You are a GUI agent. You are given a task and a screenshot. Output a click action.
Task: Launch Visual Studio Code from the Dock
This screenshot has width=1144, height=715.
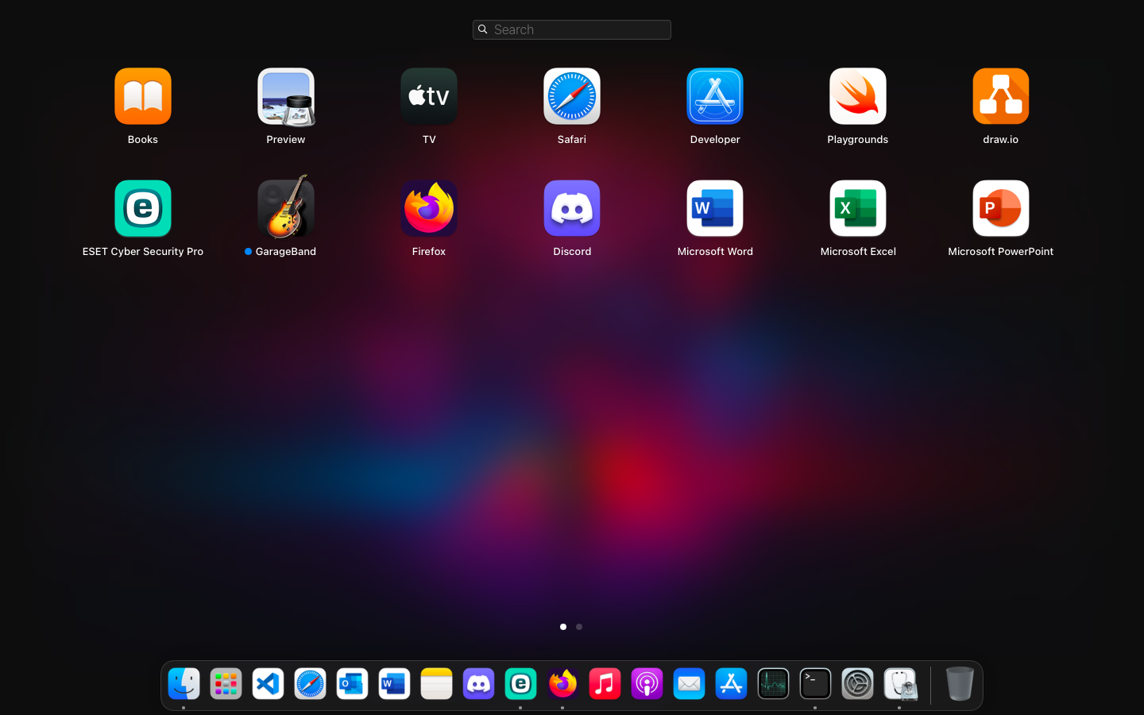pos(268,683)
